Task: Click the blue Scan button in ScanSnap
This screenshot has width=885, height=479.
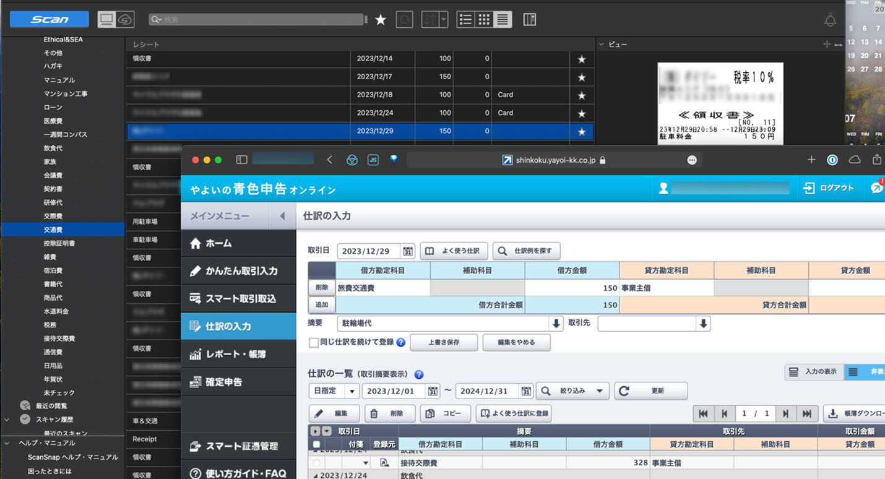Action: 50,19
